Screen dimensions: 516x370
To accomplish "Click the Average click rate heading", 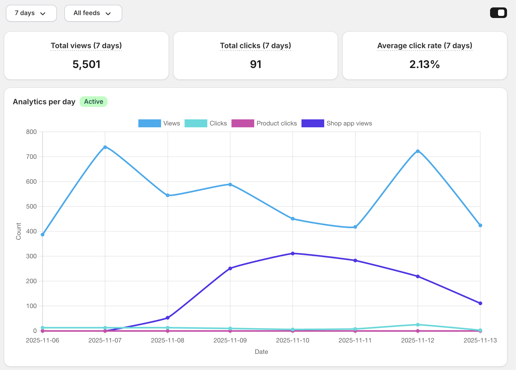I will [x=424, y=46].
